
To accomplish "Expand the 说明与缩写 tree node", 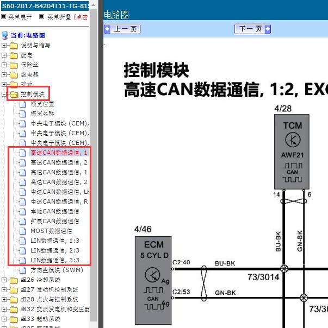I will pos(4,45).
